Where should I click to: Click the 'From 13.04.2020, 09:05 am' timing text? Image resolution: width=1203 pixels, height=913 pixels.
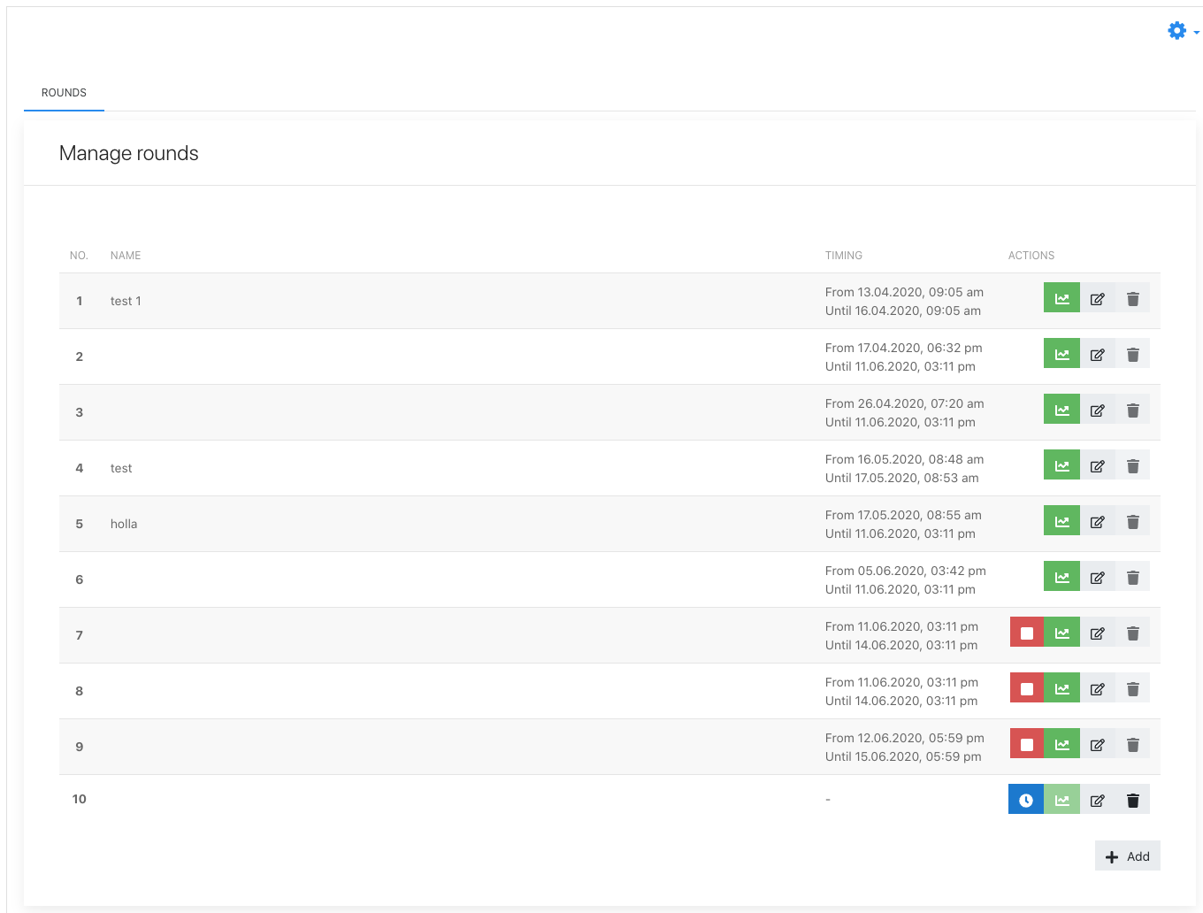coord(904,292)
